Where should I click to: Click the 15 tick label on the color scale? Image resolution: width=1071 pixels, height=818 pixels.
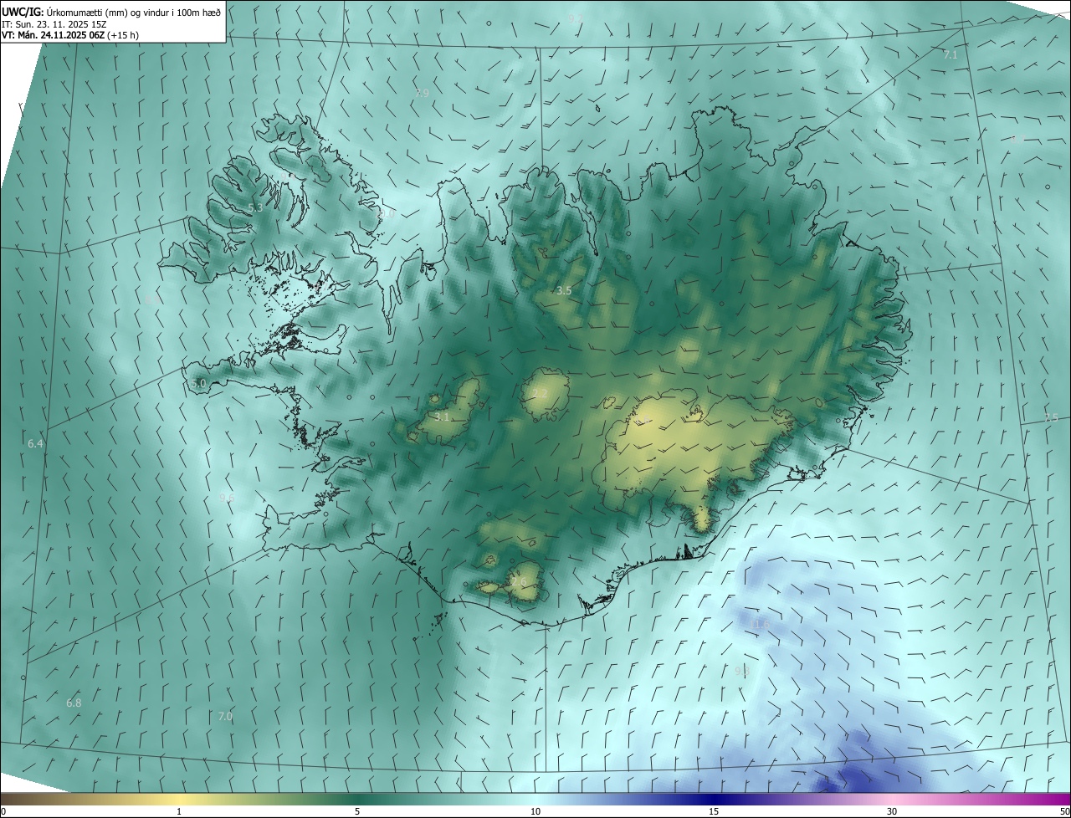tap(714, 811)
